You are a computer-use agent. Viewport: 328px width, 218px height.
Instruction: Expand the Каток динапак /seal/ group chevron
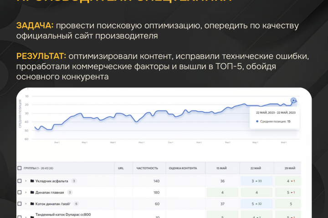click(x=26, y=203)
